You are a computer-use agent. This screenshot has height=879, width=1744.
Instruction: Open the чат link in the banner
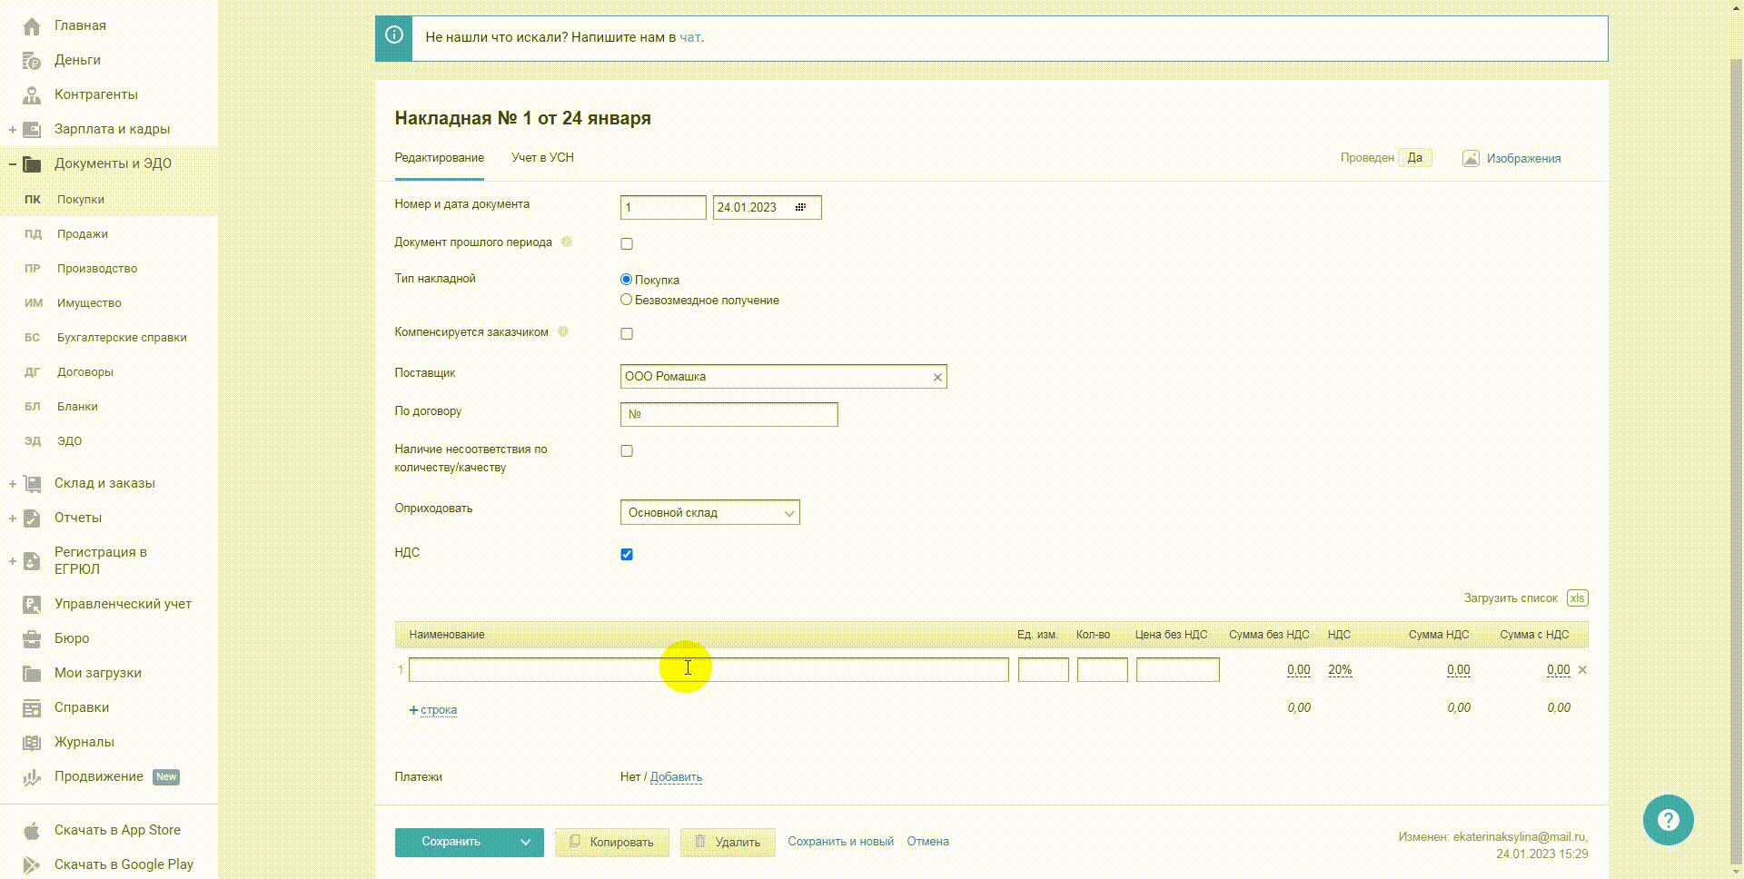[x=690, y=37]
